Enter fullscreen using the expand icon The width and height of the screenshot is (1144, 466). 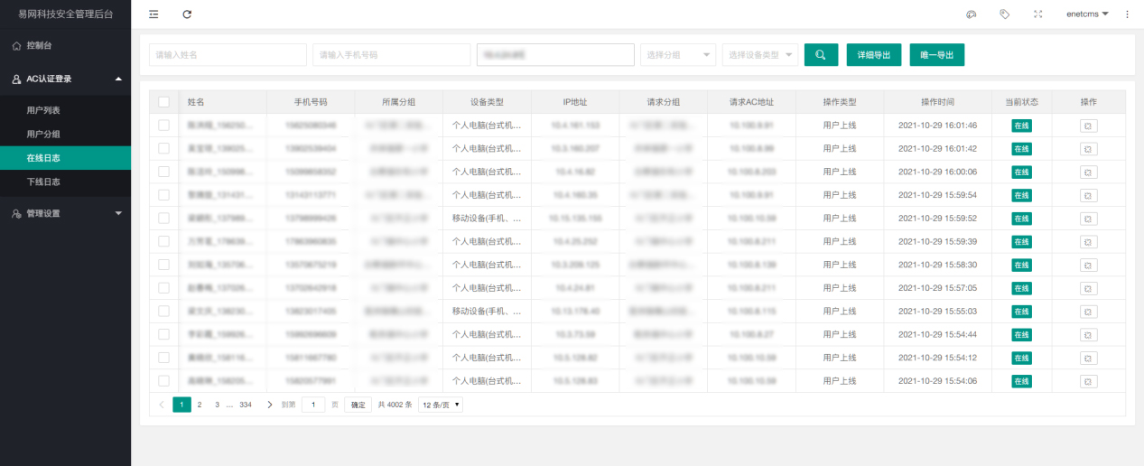(1037, 14)
